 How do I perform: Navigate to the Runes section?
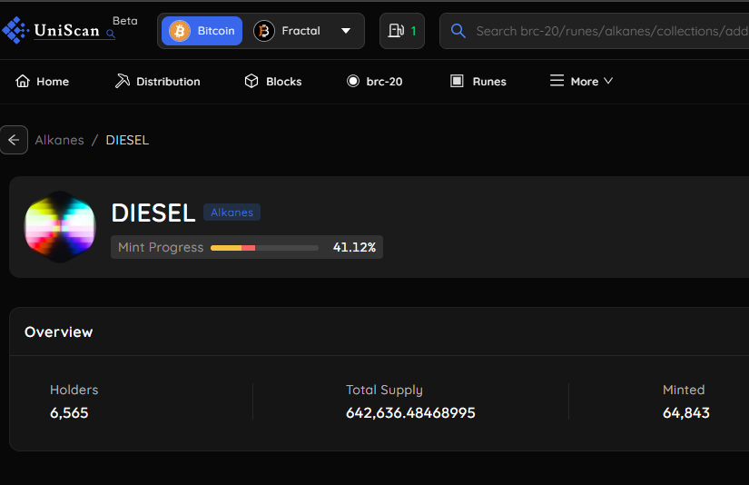click(478, 81)
